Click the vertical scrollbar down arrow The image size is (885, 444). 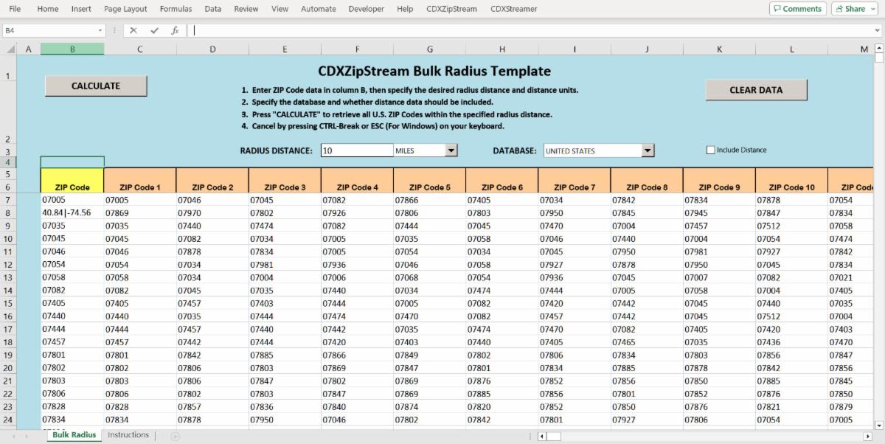(878, 425)
